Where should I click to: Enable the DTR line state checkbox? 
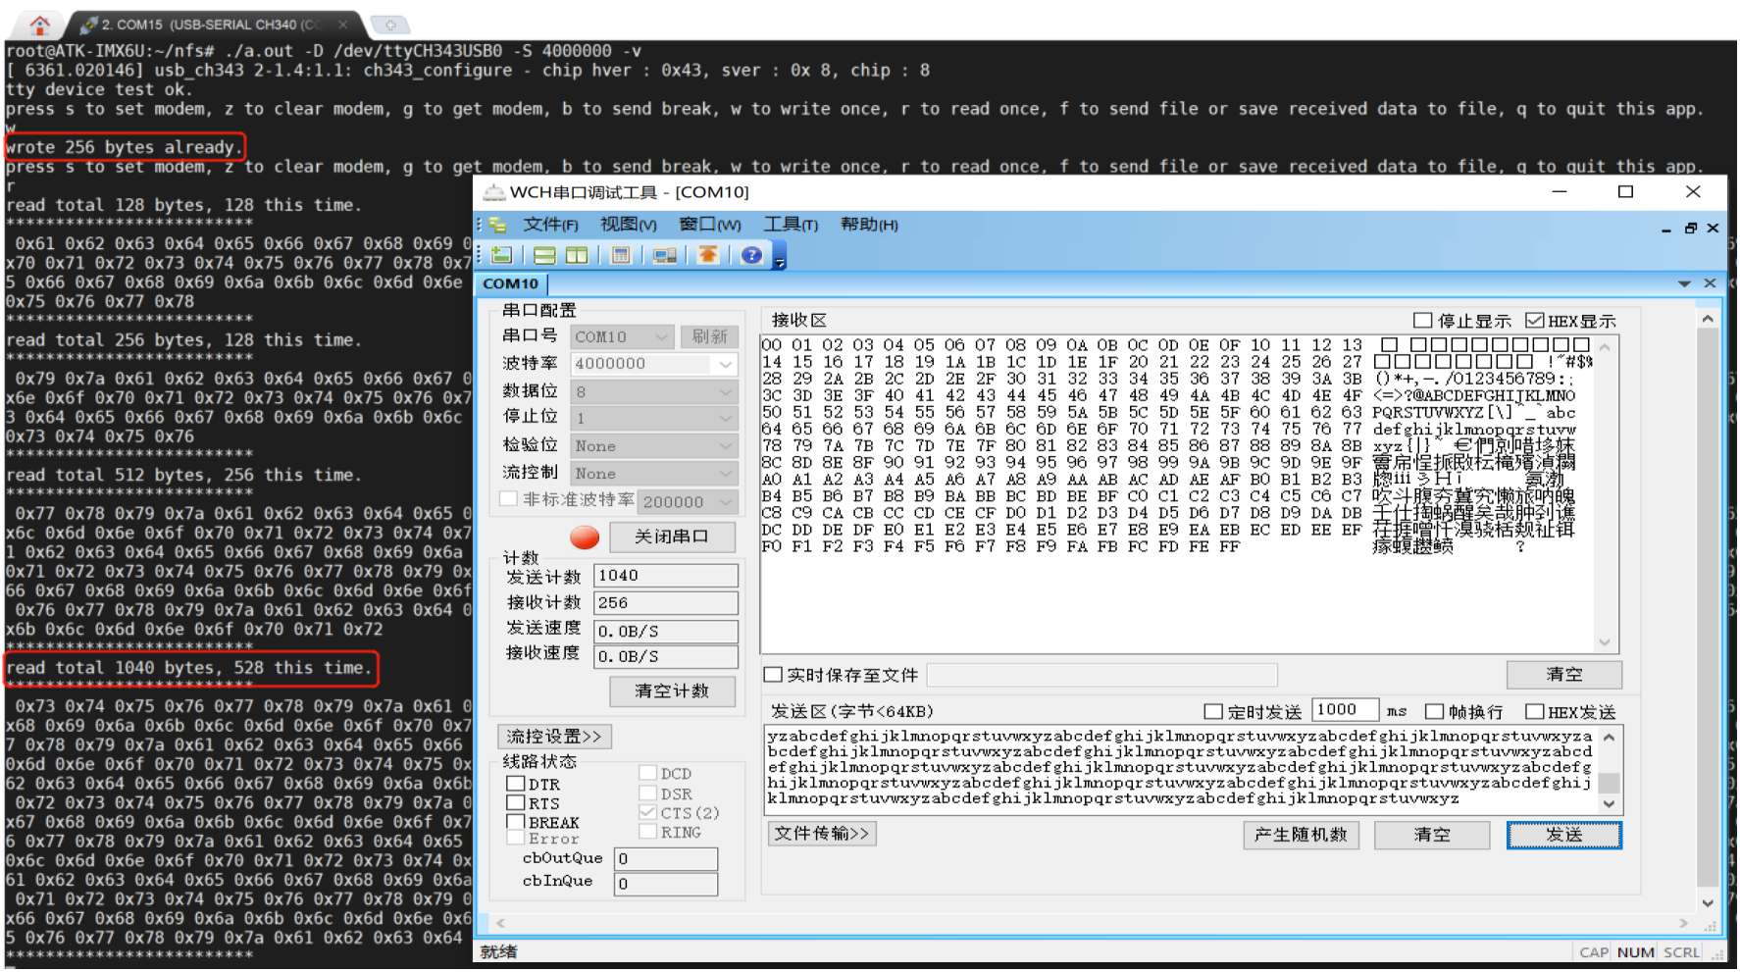coord(517,783)
